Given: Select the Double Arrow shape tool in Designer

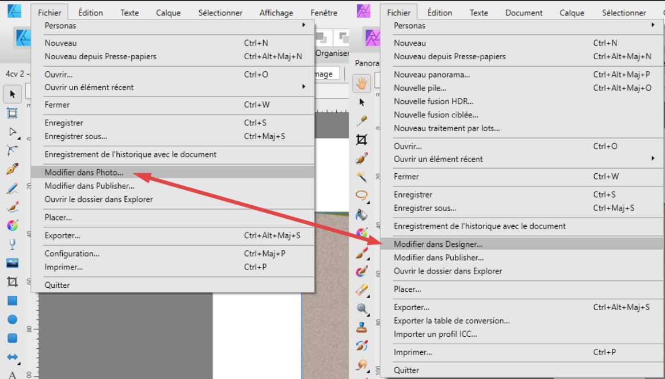Looking at the screenshot, I should 13,357.
